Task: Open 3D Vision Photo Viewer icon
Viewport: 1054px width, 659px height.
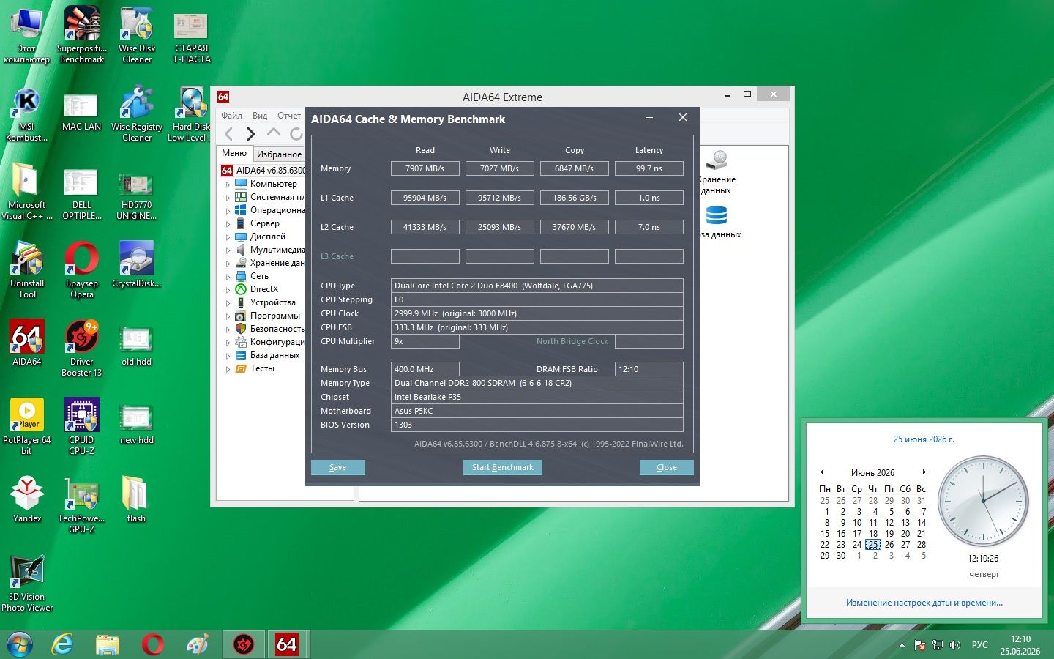Action: (x=27, y=583)
